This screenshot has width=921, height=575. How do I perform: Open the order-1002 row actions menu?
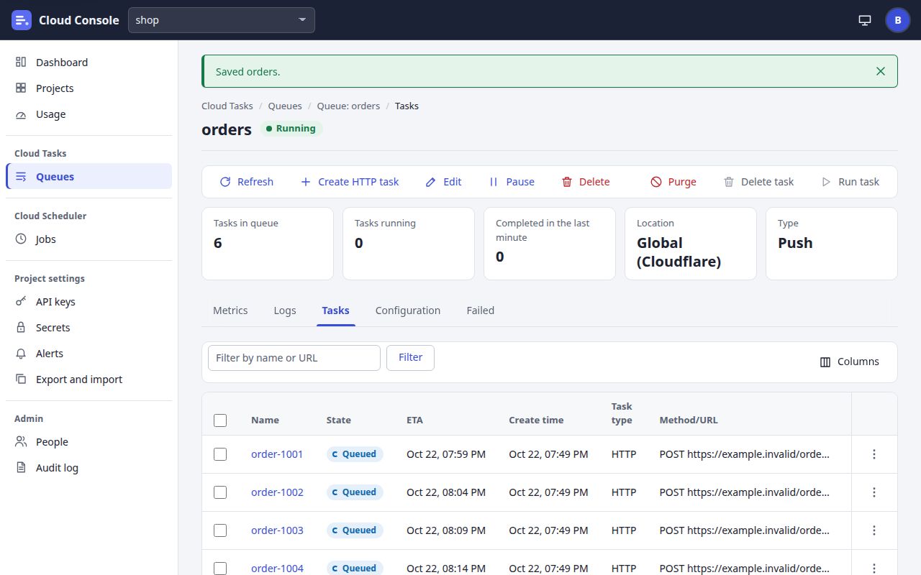point(874,492)
